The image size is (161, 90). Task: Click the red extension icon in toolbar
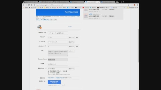click(135, 5)
